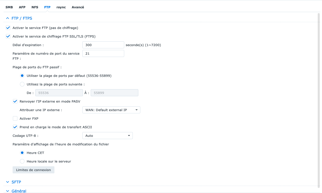Image resolution: width=322 pixels, height=193 pixels.
Task: Select Utilisez la plage de ports suivante
Action: (22, 84)
